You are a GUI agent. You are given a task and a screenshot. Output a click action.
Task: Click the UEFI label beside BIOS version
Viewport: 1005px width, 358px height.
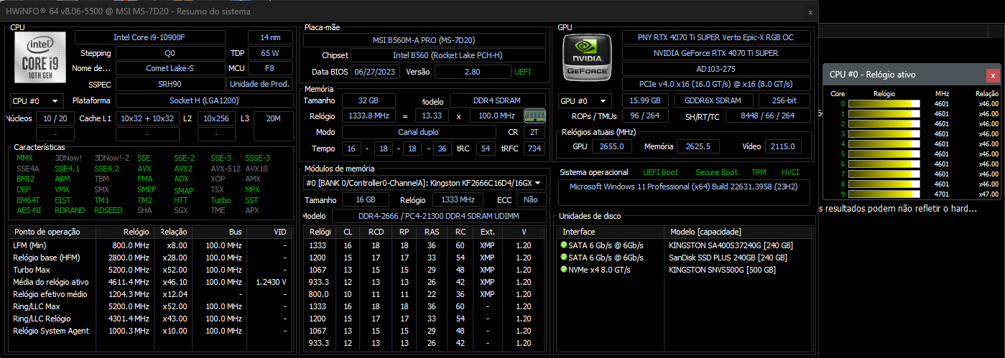(523, 72)
